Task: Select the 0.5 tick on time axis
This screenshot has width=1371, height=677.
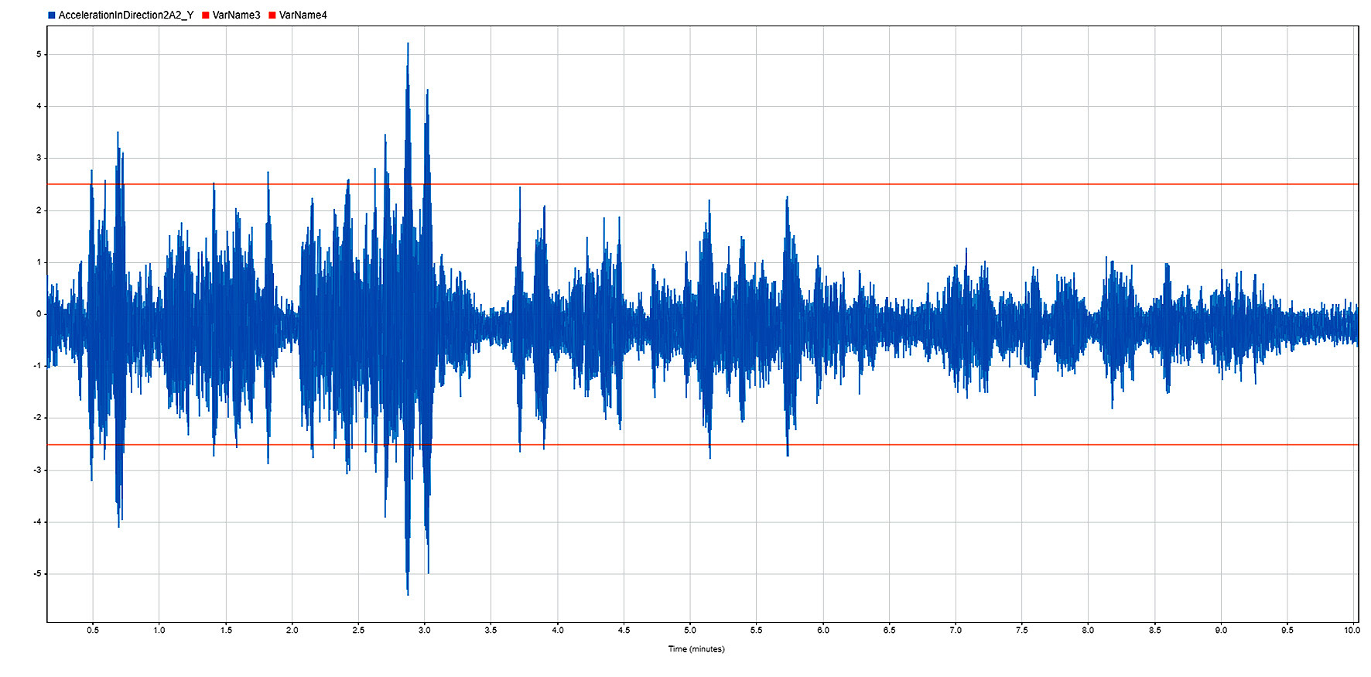Action: 93,631
